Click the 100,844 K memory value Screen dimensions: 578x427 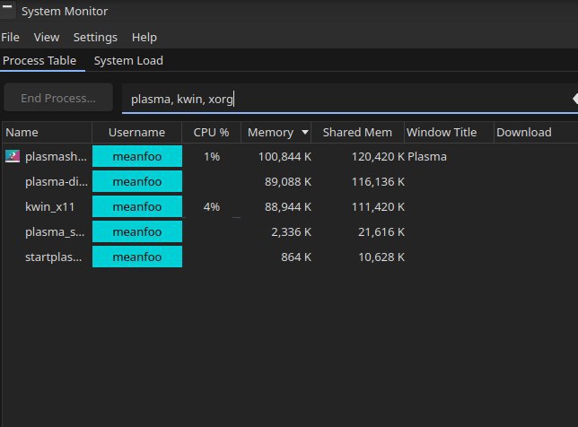285,157
